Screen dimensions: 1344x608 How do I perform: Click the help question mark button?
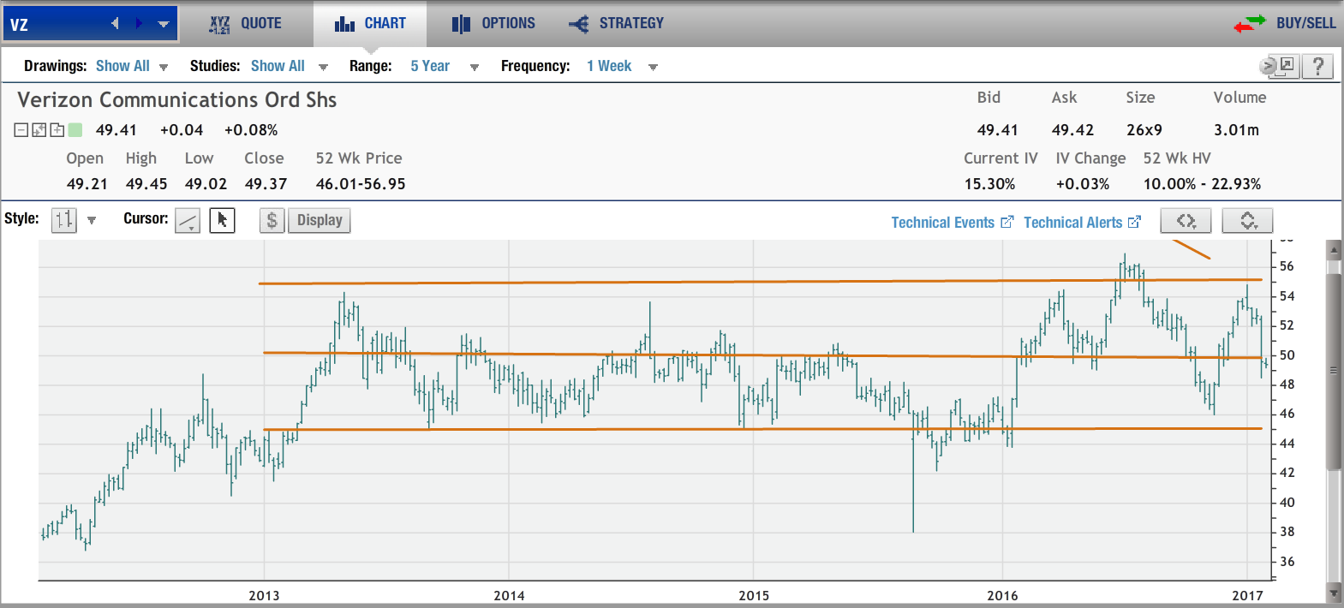click(x=1318, y=66)
